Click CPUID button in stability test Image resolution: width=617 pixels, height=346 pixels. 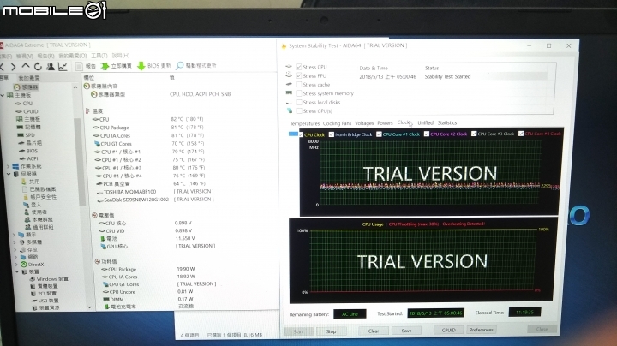click(x=448, y=330)
